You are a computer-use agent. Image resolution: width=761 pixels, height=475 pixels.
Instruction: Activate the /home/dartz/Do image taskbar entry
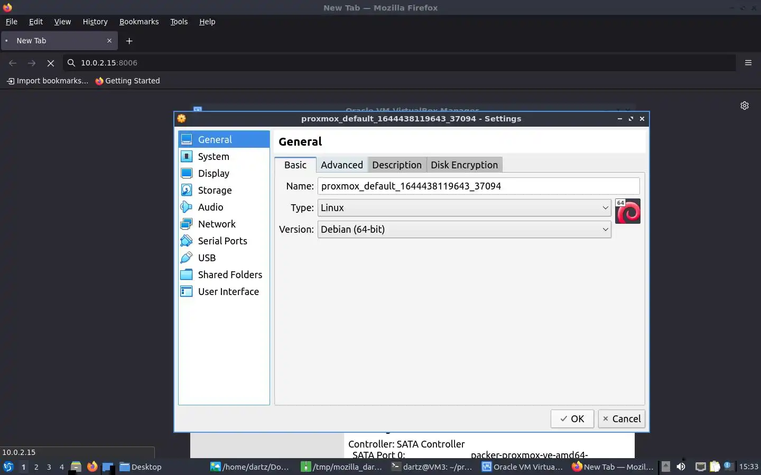click(x=250, y=467)
